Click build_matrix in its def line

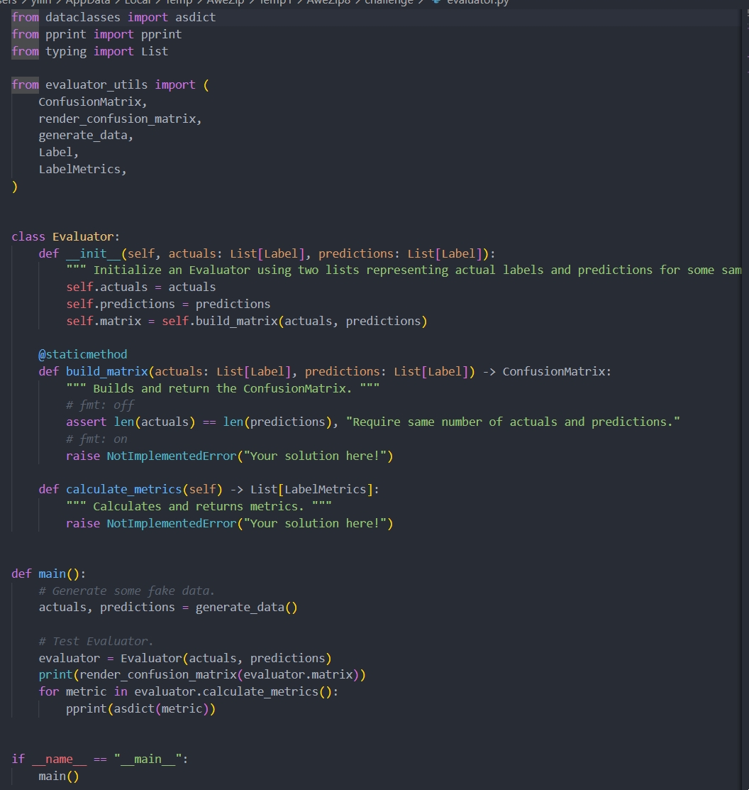(x=106, y=371)
